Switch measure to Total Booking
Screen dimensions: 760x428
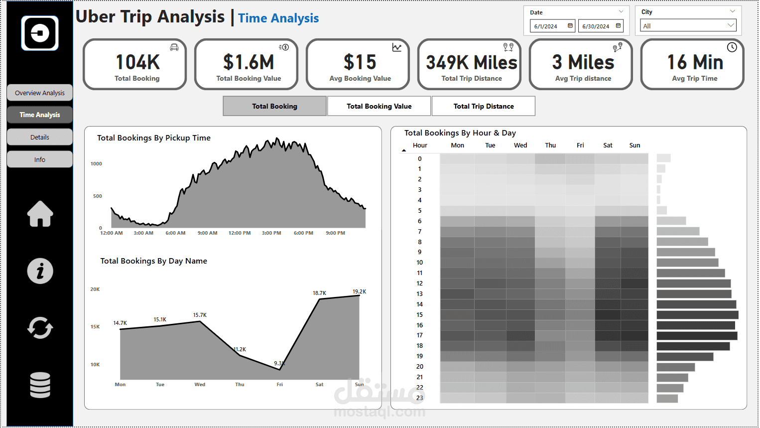tap(274, 106)
